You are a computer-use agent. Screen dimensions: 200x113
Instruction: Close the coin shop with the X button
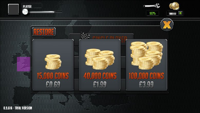click(167, 24)
